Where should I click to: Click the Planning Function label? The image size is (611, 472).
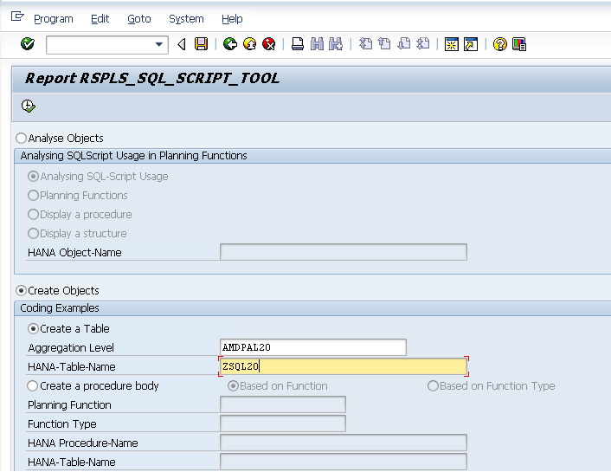pos(69,405)
